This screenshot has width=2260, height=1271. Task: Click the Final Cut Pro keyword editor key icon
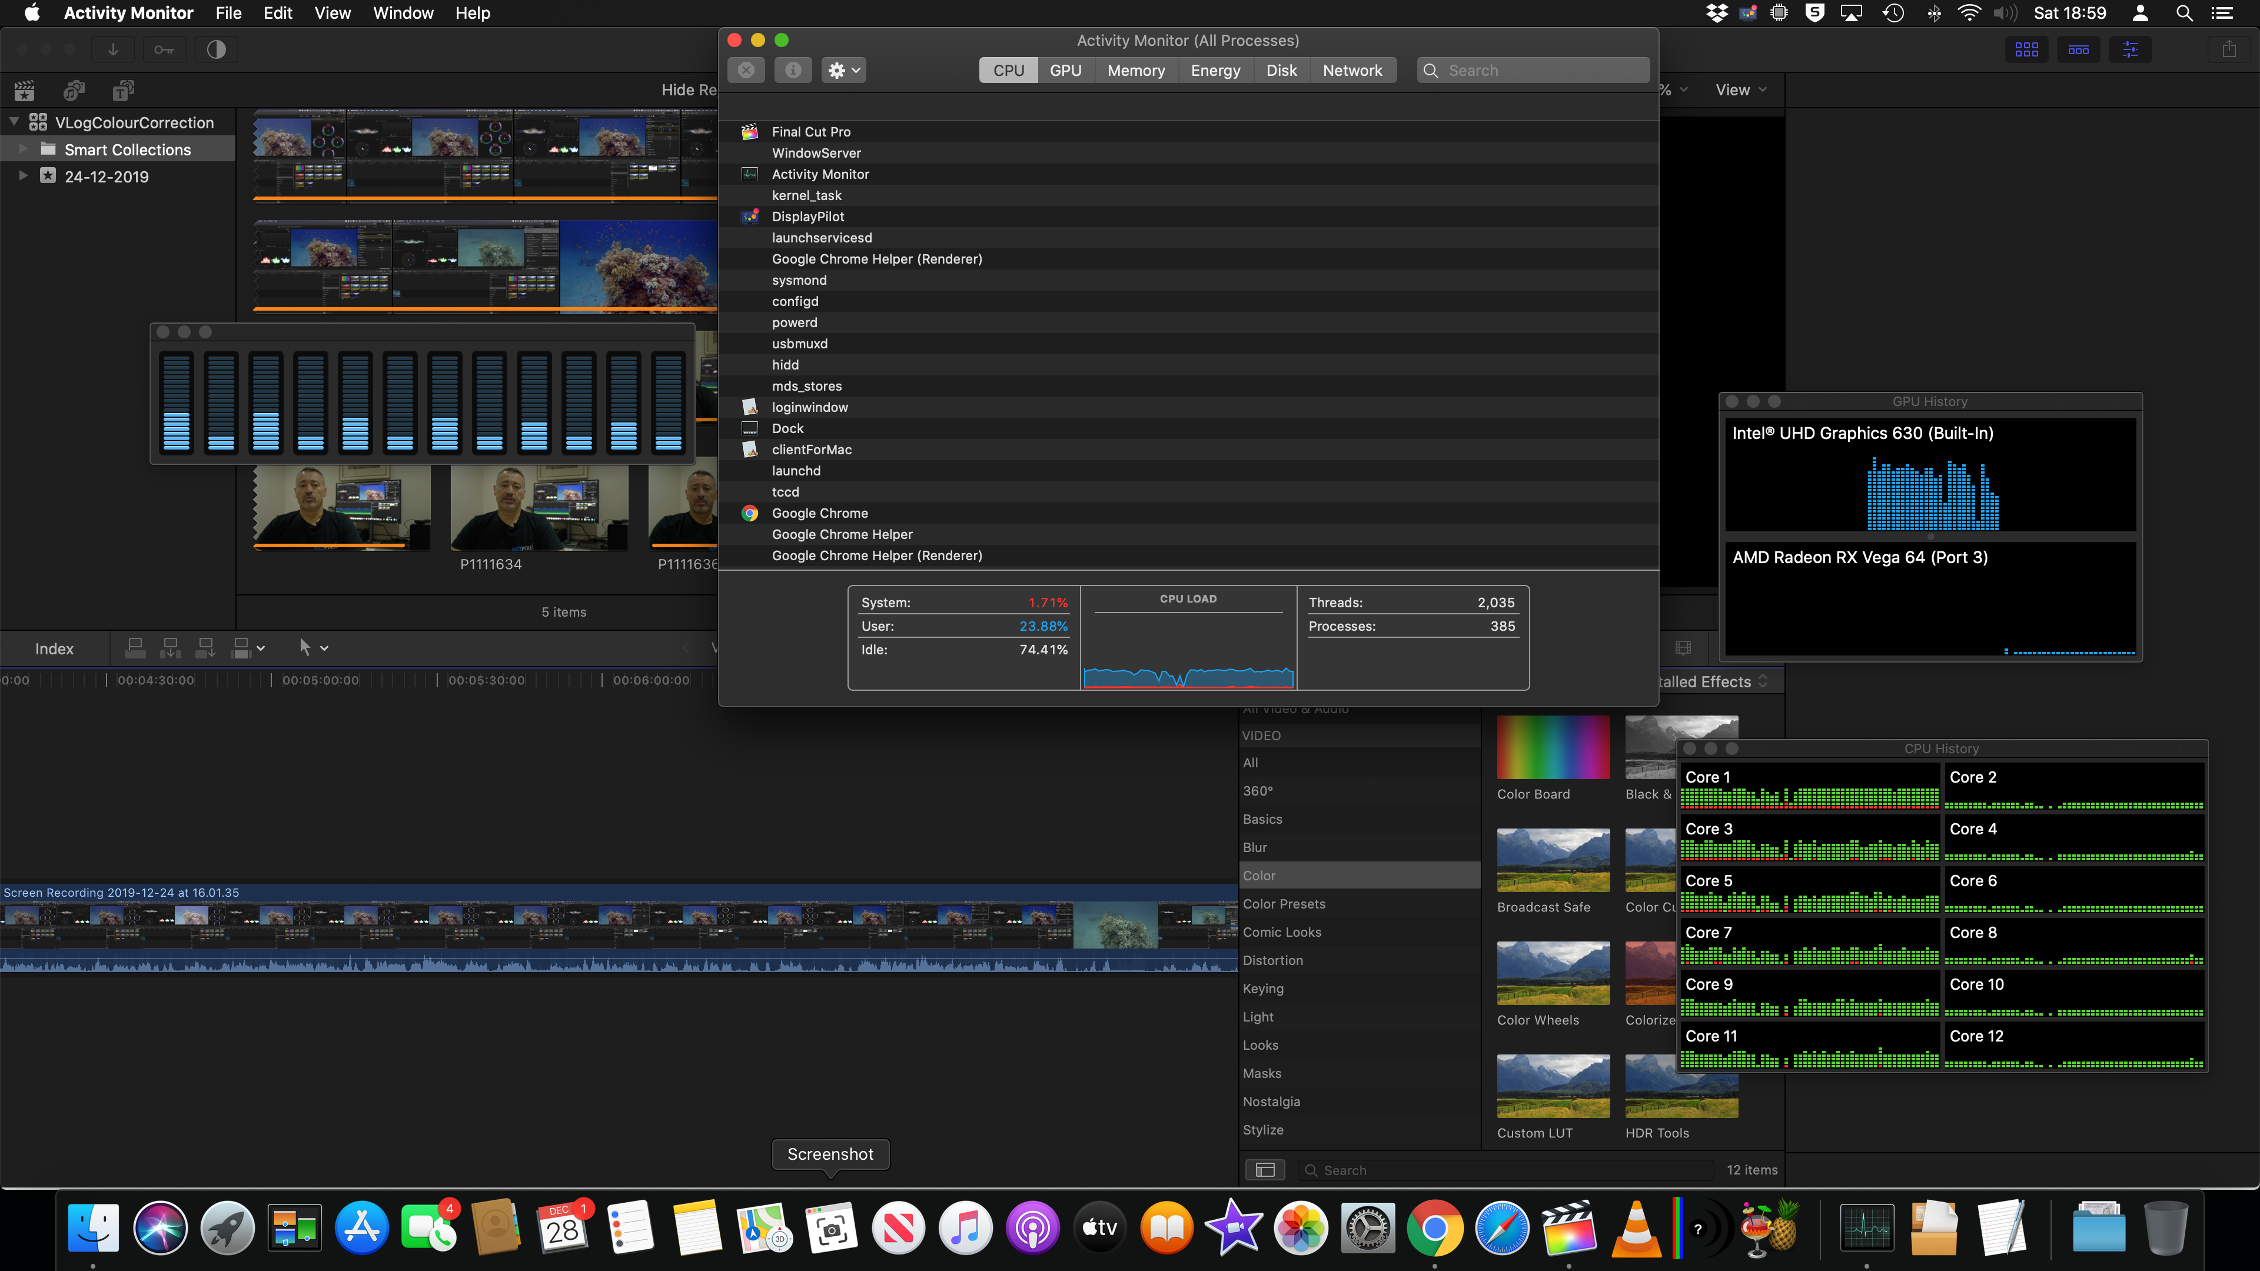[164, 50]
